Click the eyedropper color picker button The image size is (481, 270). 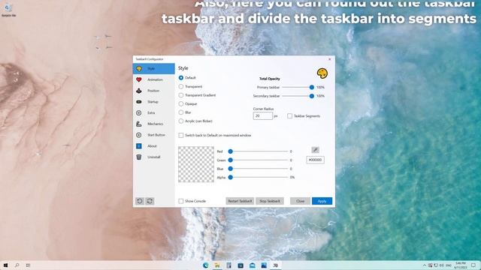tap(315, 150)
